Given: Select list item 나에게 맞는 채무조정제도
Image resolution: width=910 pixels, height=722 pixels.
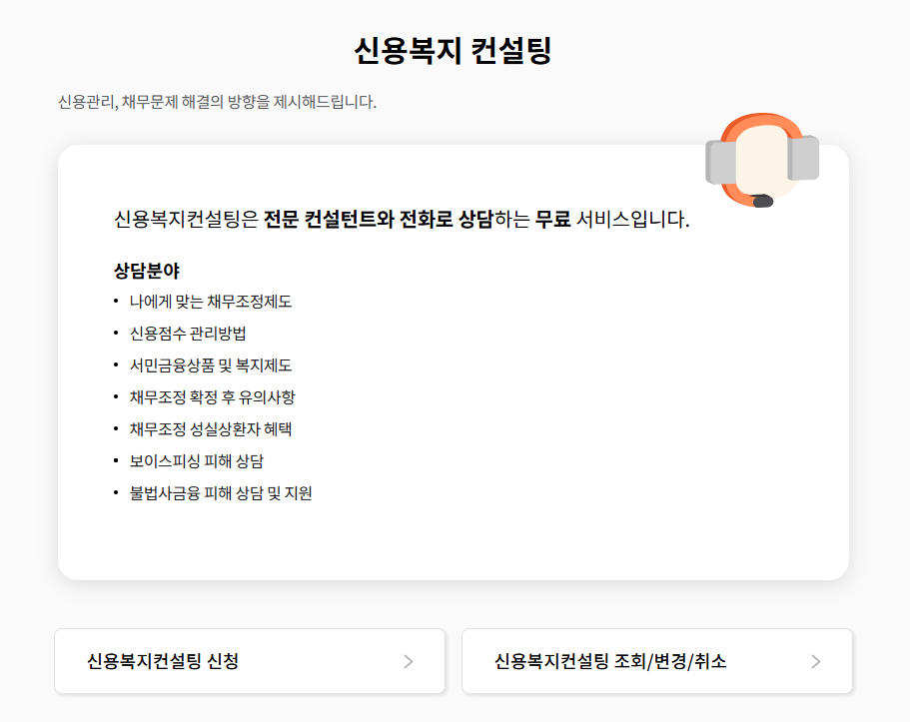Looking at the screenshot, I should pos(211,302).
